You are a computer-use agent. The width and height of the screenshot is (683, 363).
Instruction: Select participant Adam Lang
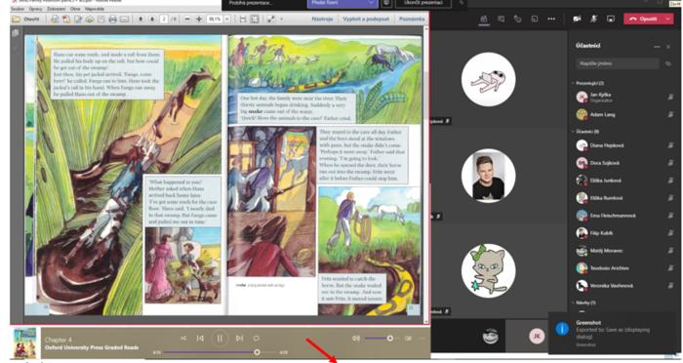pos(623,114)
